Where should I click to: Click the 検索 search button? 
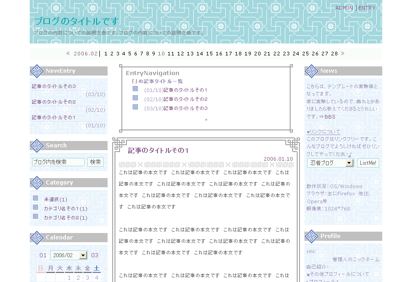tap(95, 162)
